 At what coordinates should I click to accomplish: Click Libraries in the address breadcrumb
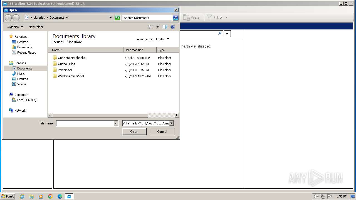click(x=39, y=17)
